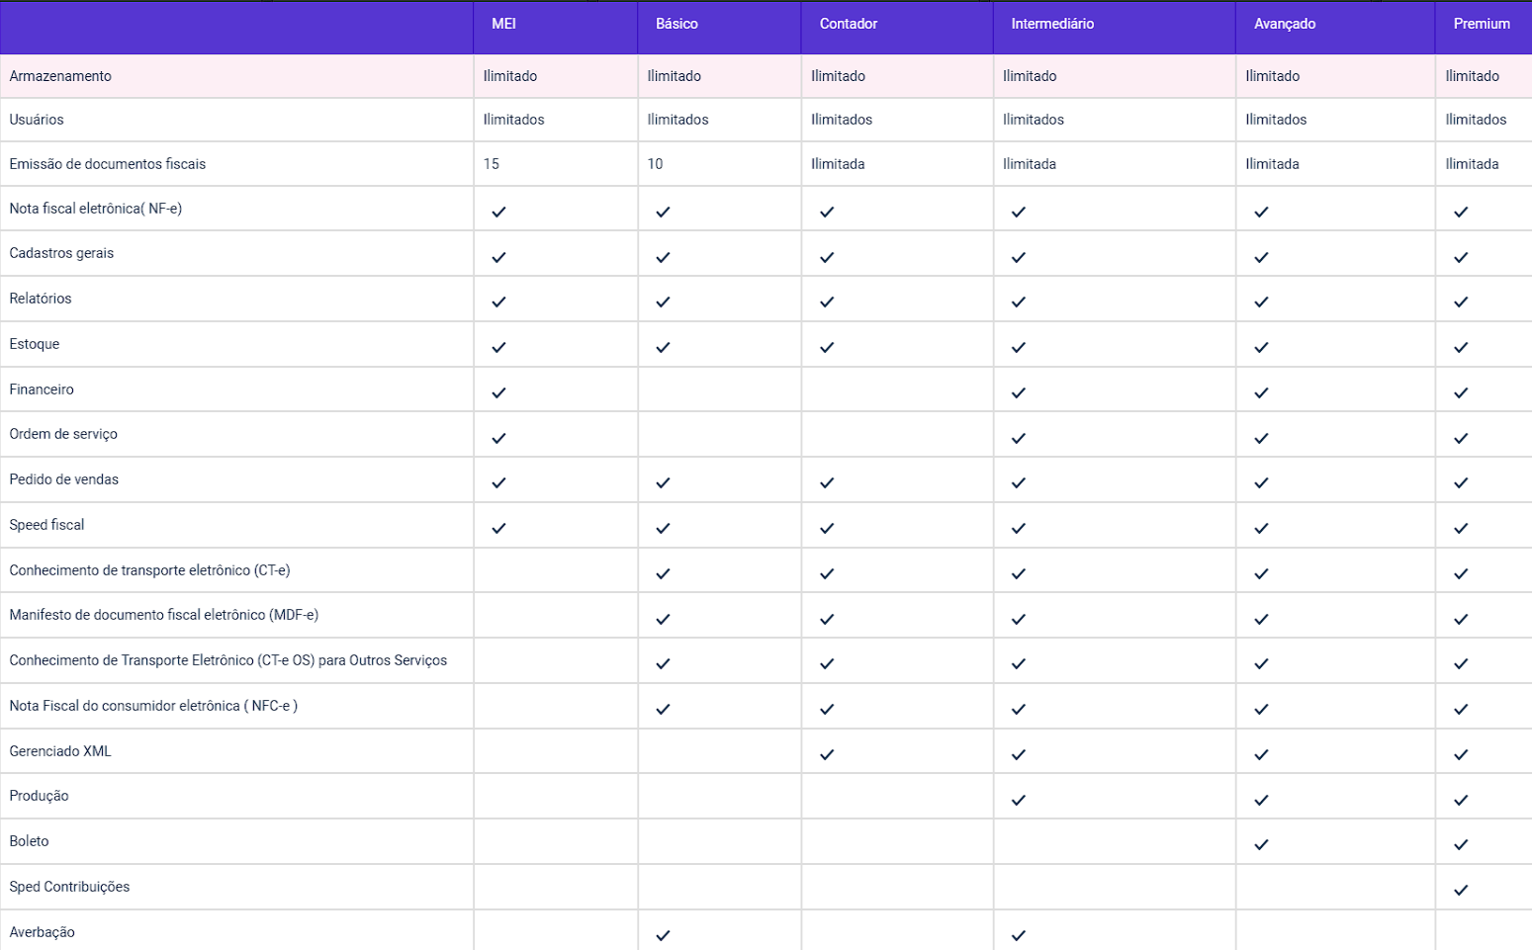Click the Averbação checkmark in Básico column
The width and height of the screenshot is (1532, 950).
(x=663, y=935)
